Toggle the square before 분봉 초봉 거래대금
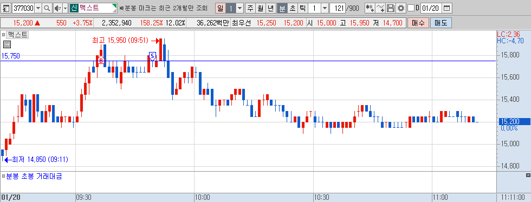Image resolution: width=531 pixels, height=202 pixels. click(x=3, y=177)
